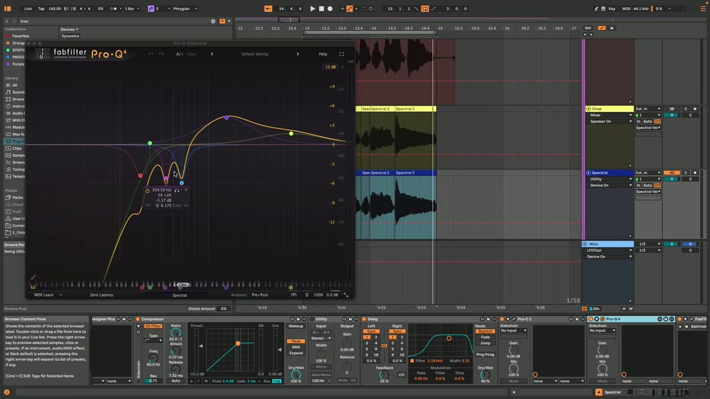Screen dimensions: 710x399
Task: Toggle the Pro-Q 4 A/B state
Action: pos(179,54)
